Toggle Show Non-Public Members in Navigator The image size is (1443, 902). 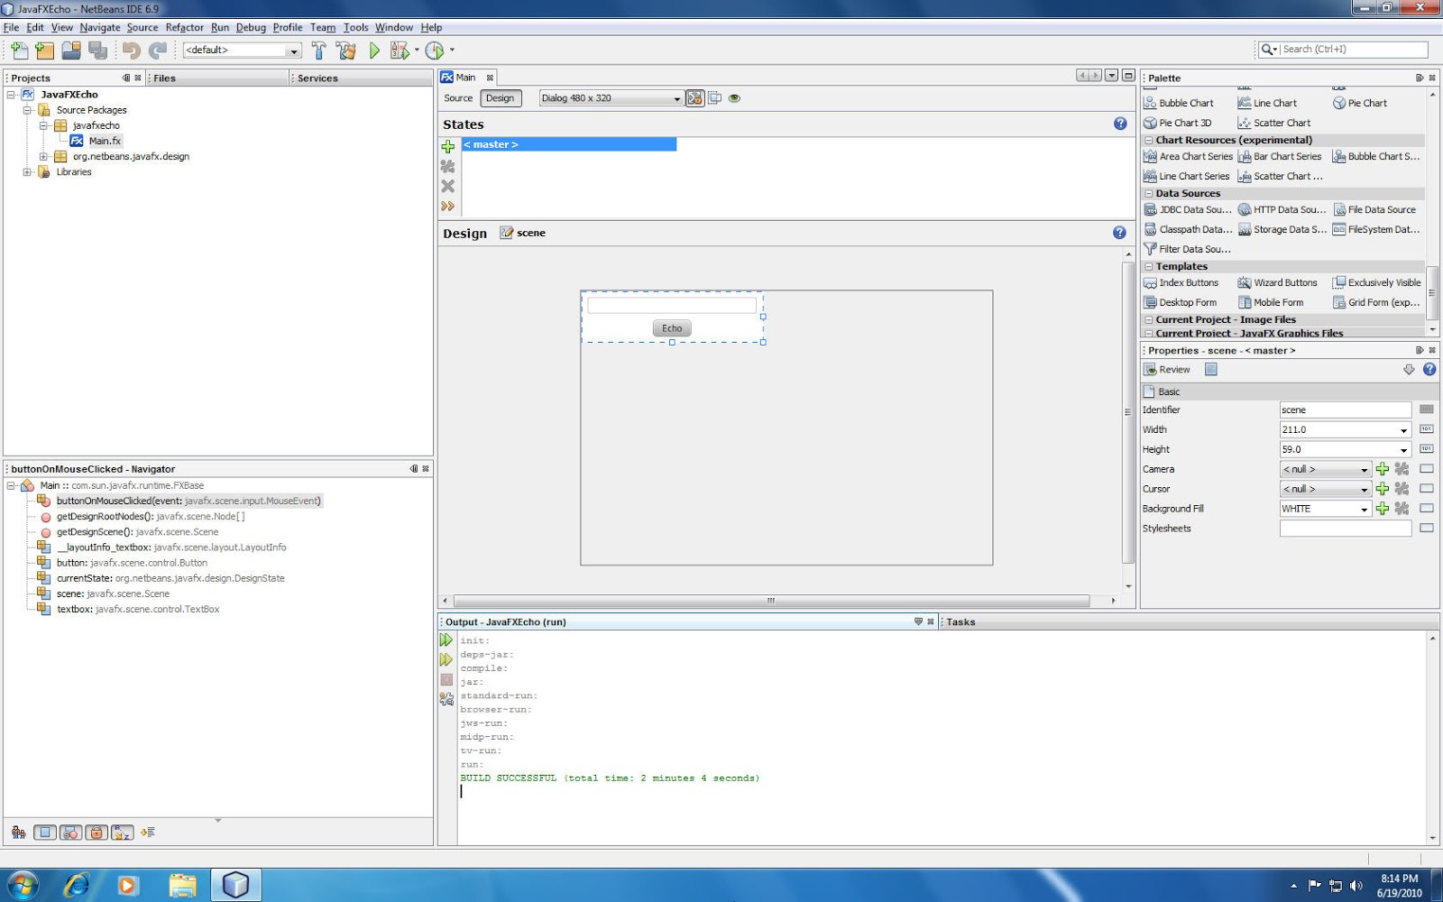(x=97, y=833)
